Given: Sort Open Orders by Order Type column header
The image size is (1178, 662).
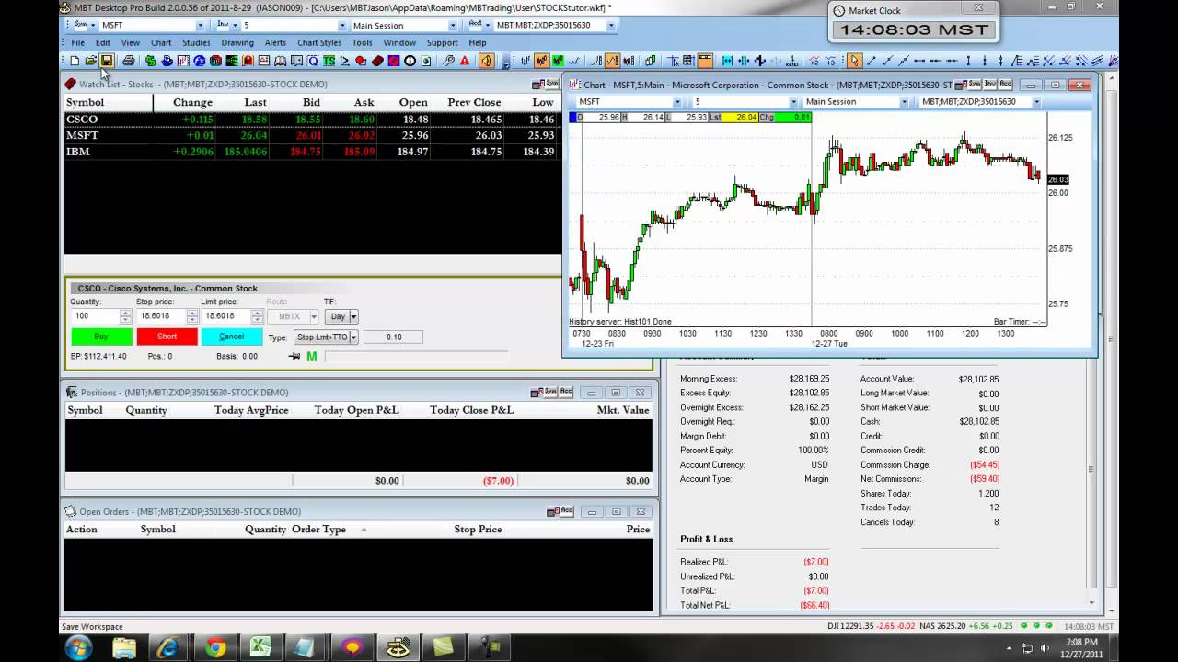Looking at the screenshot, I should coord(318,530).
